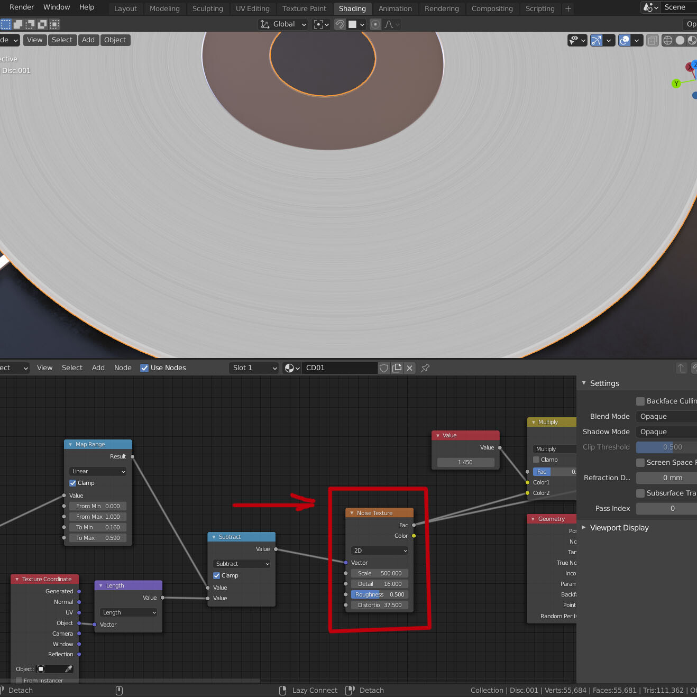This screenshot has width=697, height=697.
Task: Open the Slot 1 material slot dropdown
Action: (254, 368)
